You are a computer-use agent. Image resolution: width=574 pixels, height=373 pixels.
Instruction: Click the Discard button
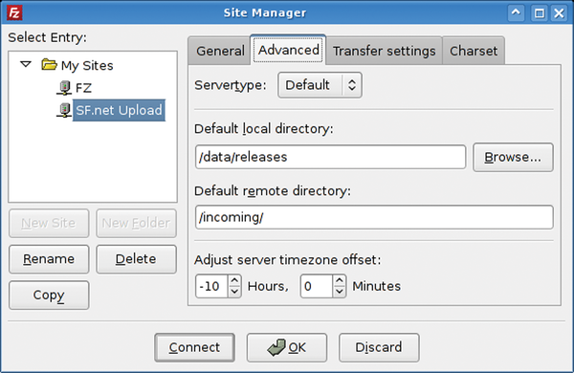coord(379,347)
